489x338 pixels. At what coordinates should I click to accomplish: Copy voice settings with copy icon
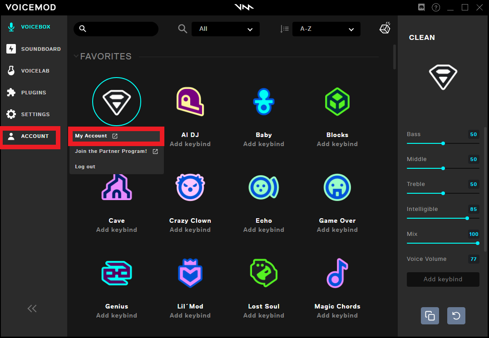430,316
